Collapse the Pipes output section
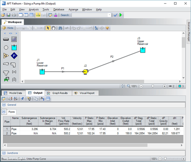The height and width of the screenshot is (162, 191). (4, 112)
